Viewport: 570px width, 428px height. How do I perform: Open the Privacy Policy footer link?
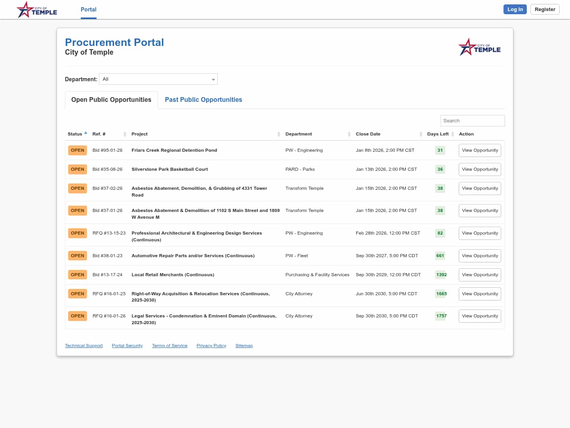211,346
